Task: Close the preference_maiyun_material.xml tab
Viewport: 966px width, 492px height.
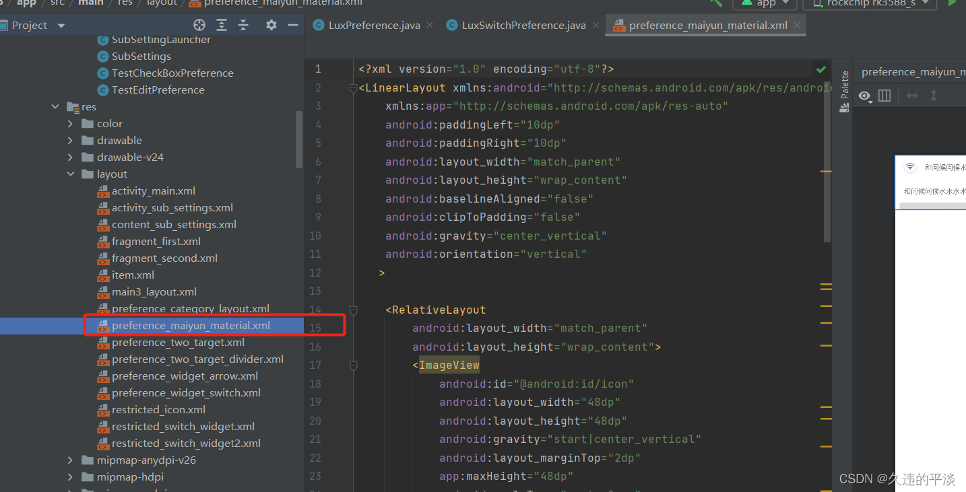Action: pyautogui.click(x=797, y=26)
